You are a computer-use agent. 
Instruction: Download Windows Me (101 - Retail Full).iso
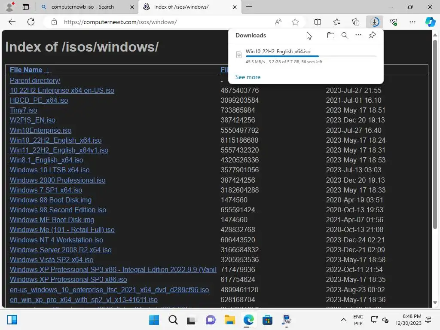62,229
